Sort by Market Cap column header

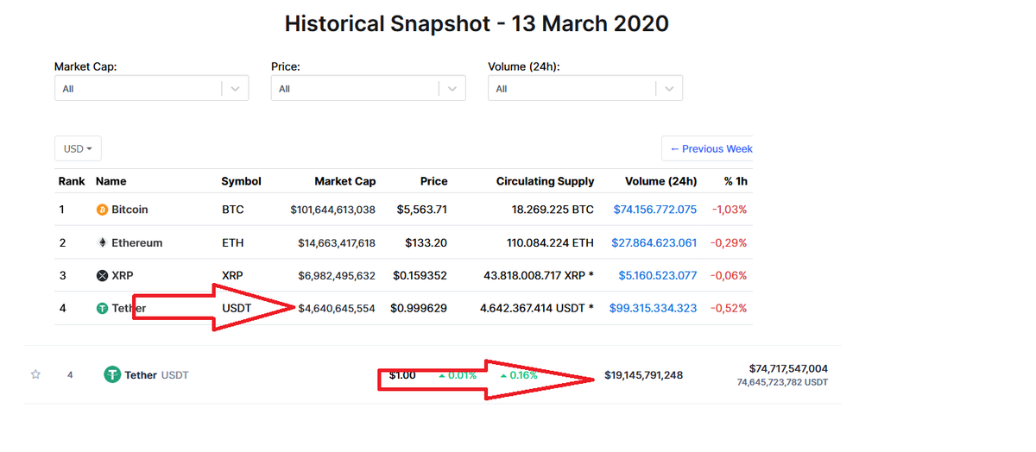(x=344, y=181)
